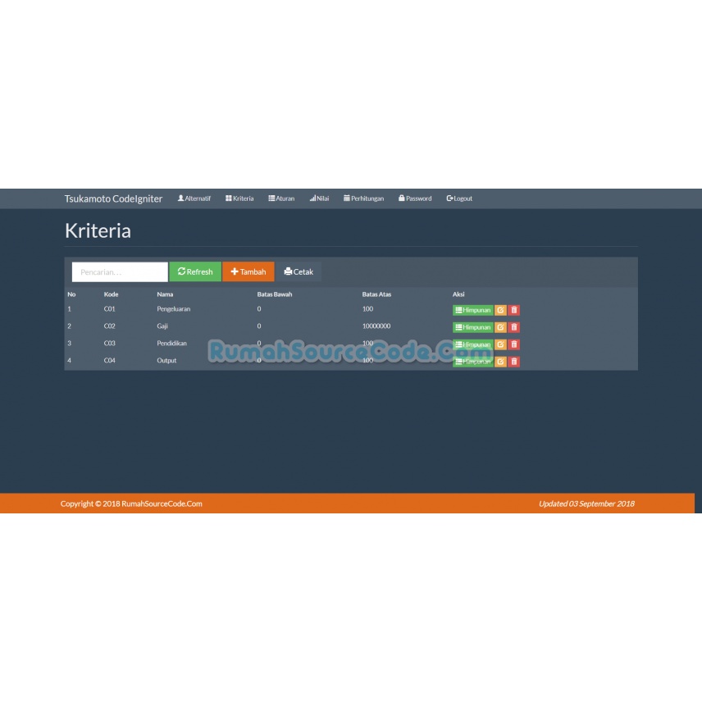Go to the Aturan navigation item
Screen dimensions: 702x702
pyautogui.click(x=281, y=198)
